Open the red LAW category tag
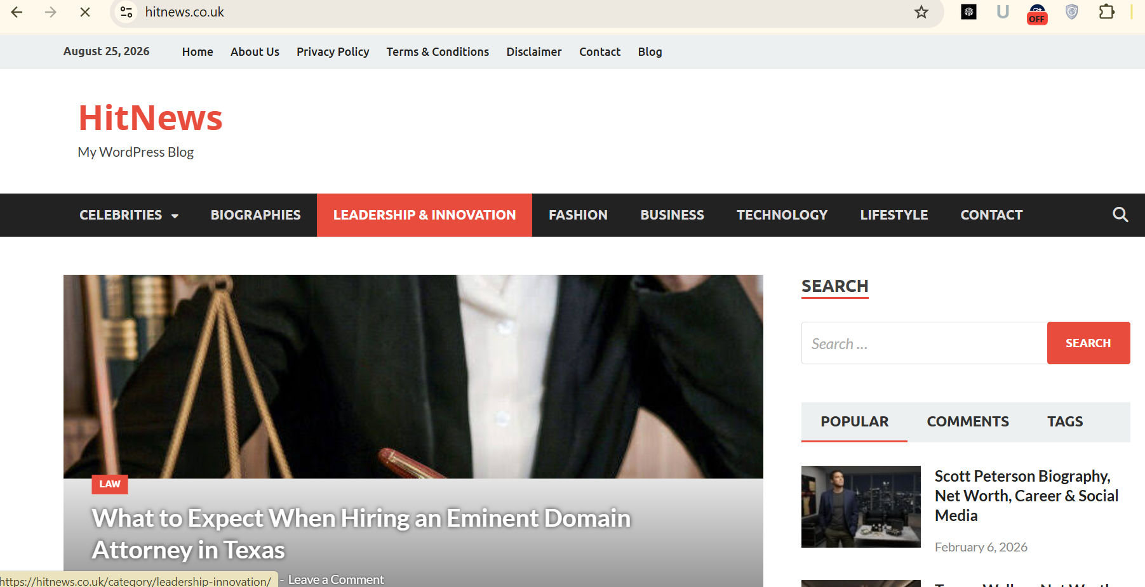This screenshot has width=1145, height=587. coord(110,484)
